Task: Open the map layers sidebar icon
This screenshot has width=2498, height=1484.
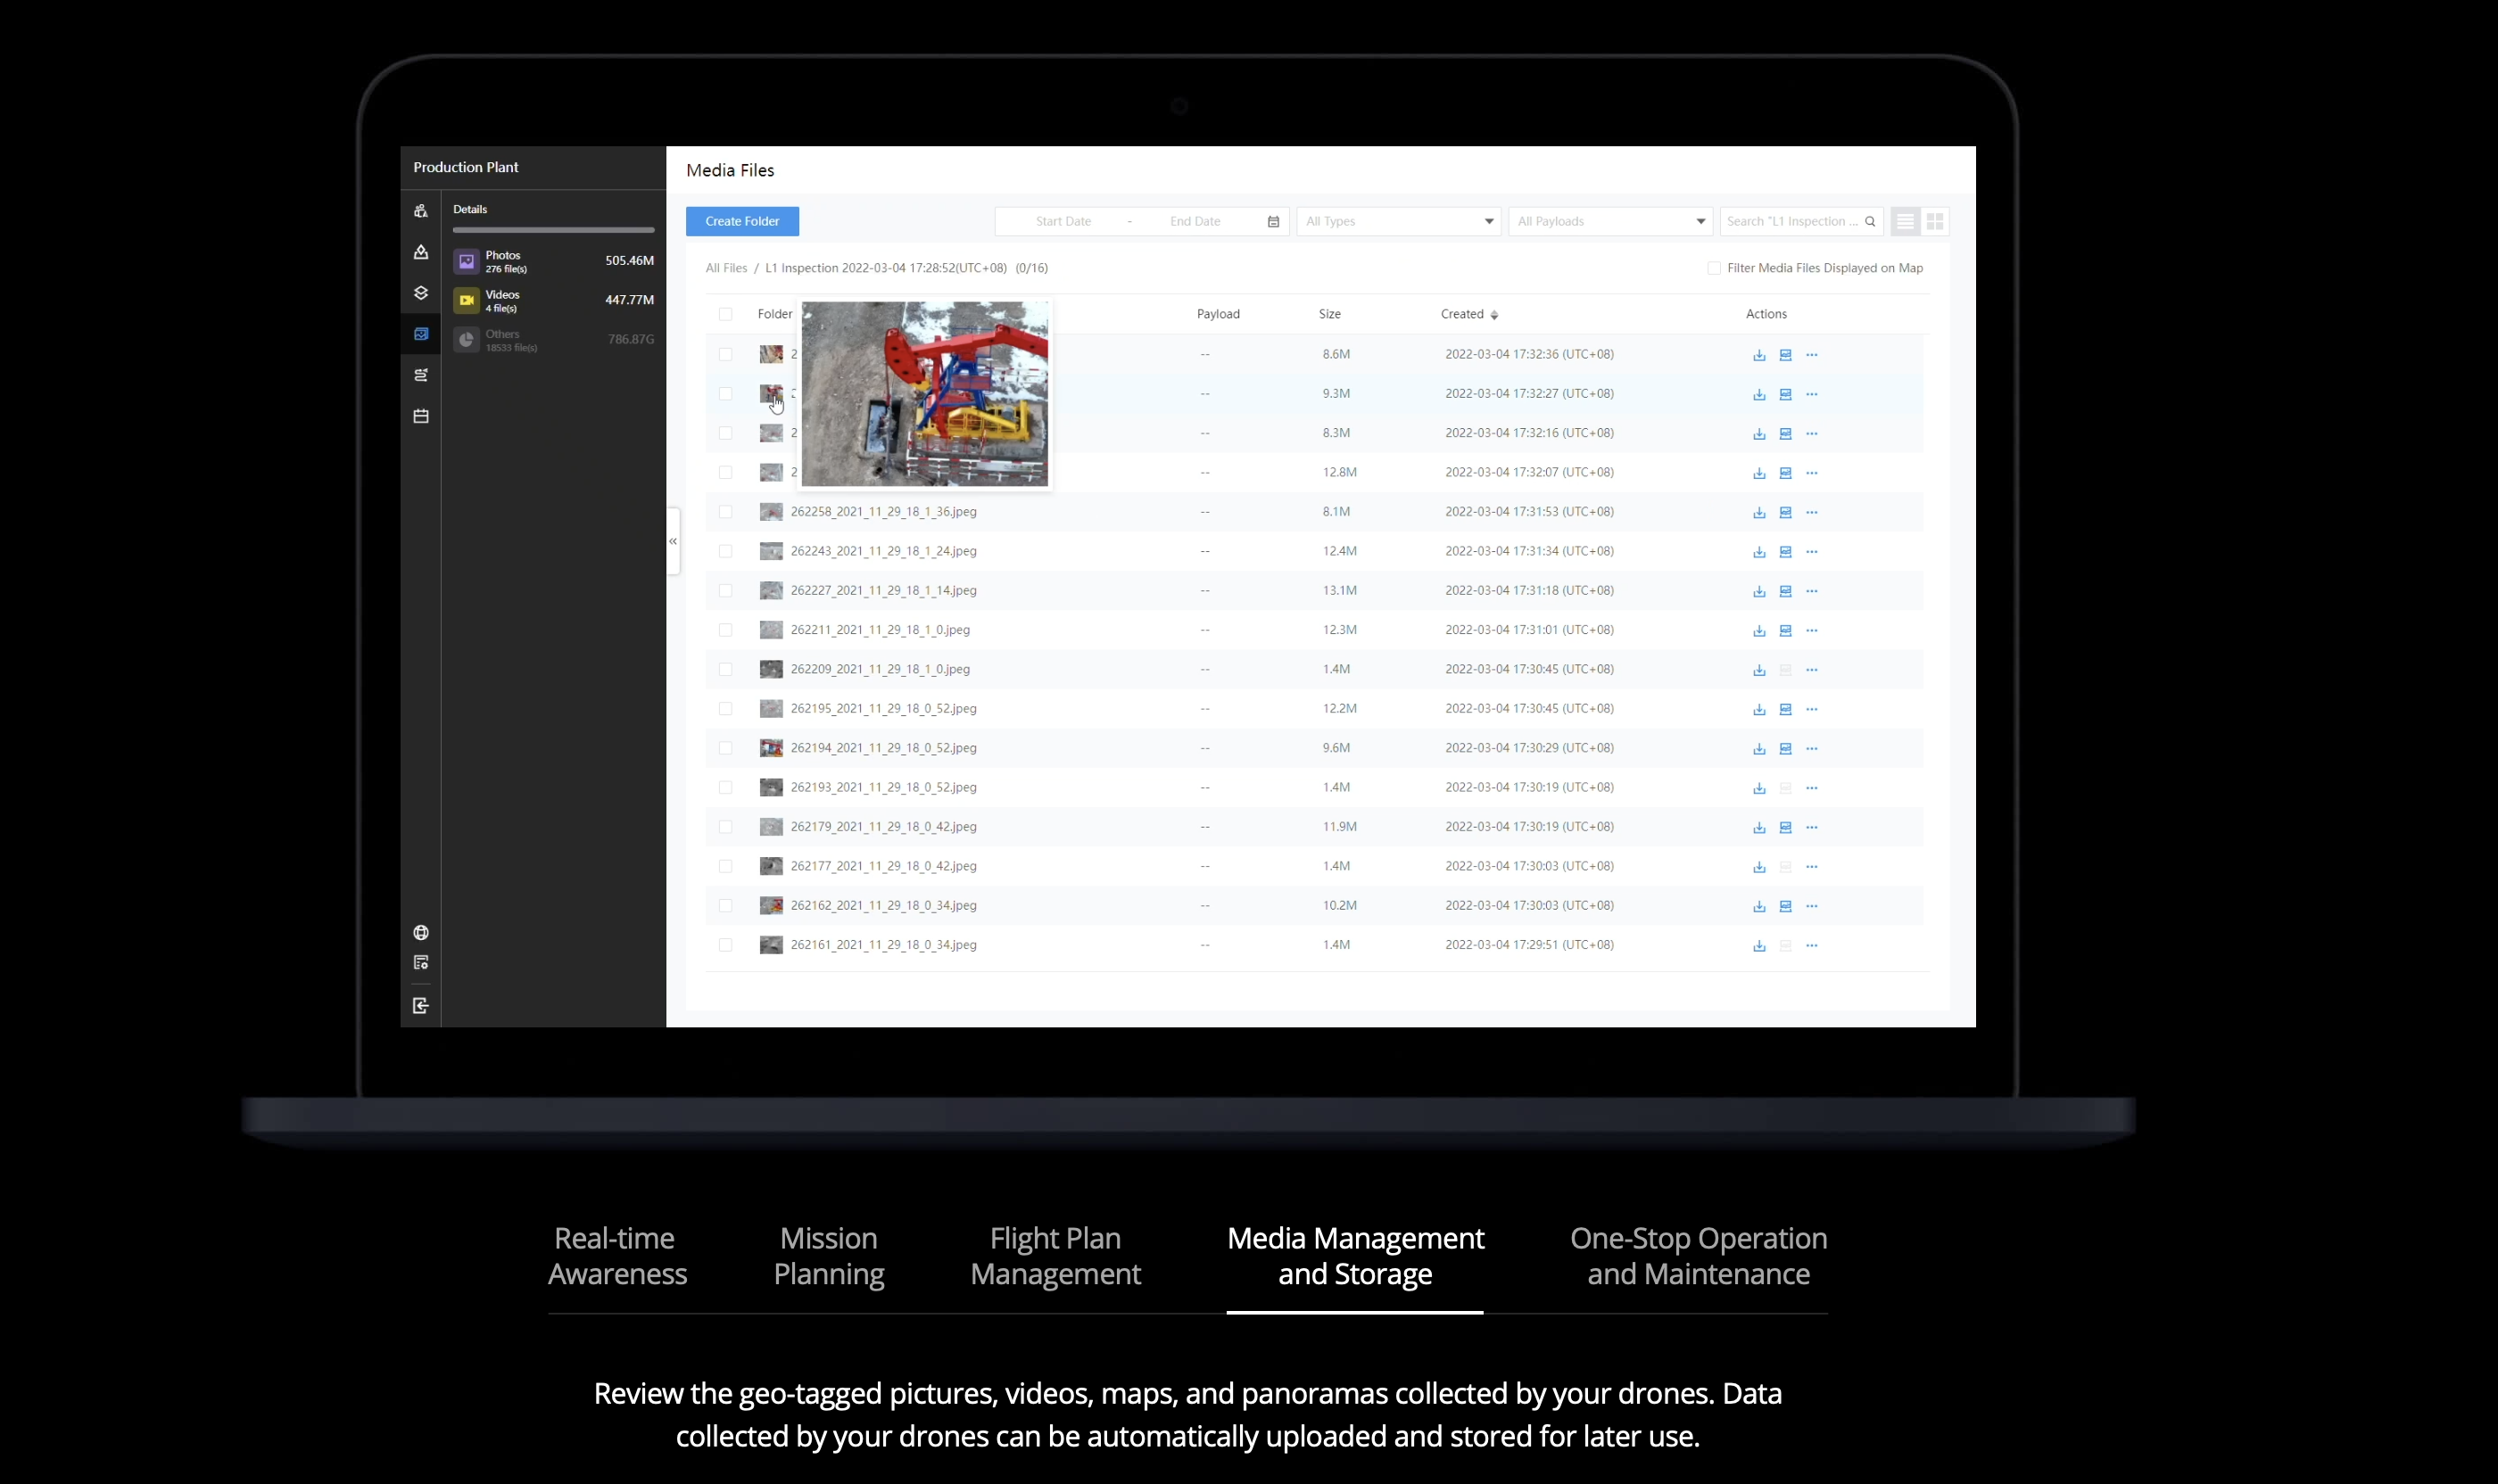Action: [421, 293]
